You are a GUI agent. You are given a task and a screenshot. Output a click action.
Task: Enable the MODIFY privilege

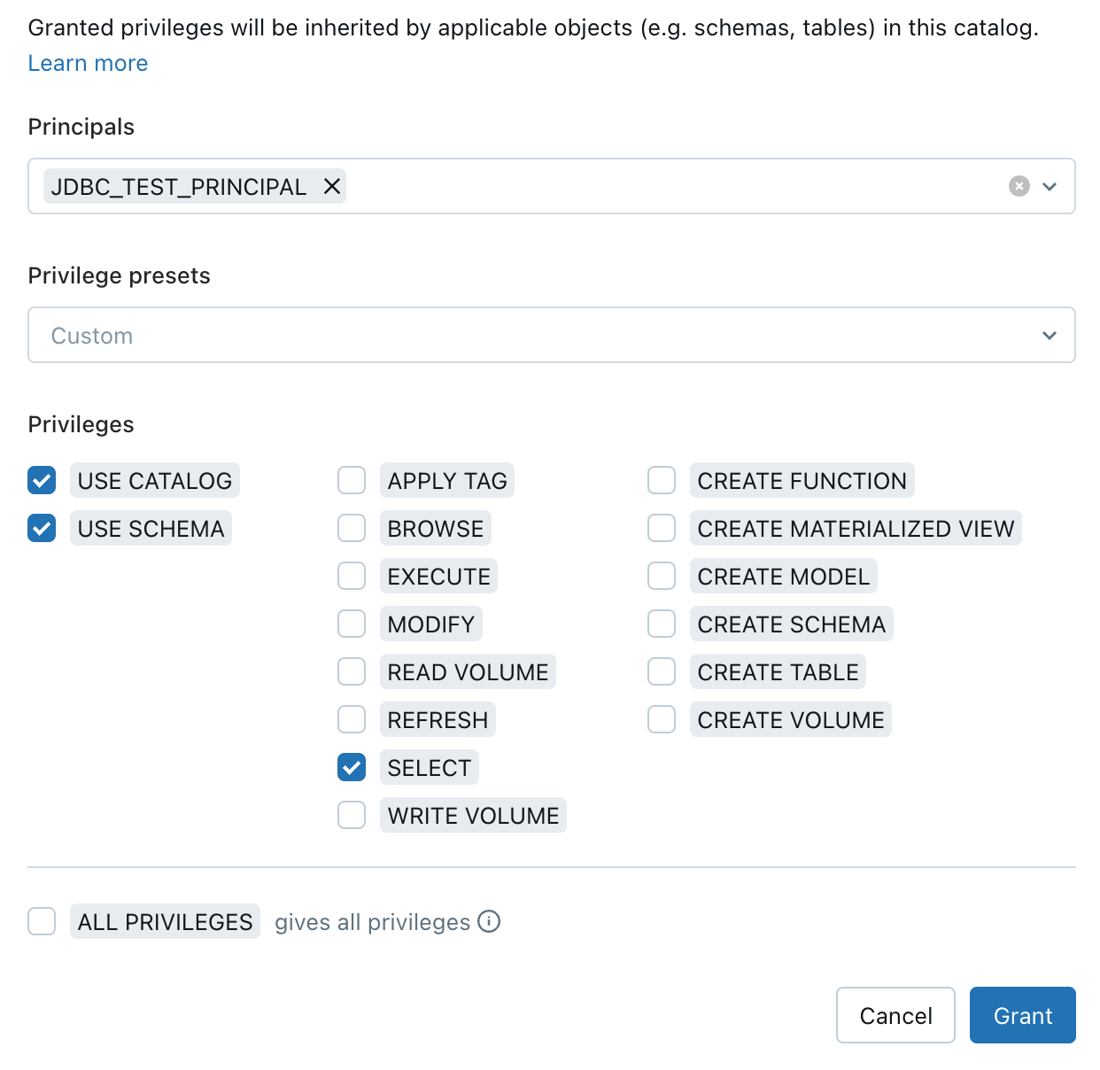click(352, 624)
